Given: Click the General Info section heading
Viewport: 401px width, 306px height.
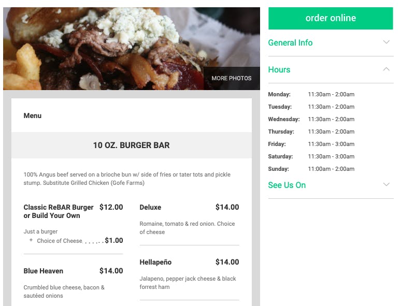Looking at the screenshot, I should pyautogui.click(x=290, y=43).
